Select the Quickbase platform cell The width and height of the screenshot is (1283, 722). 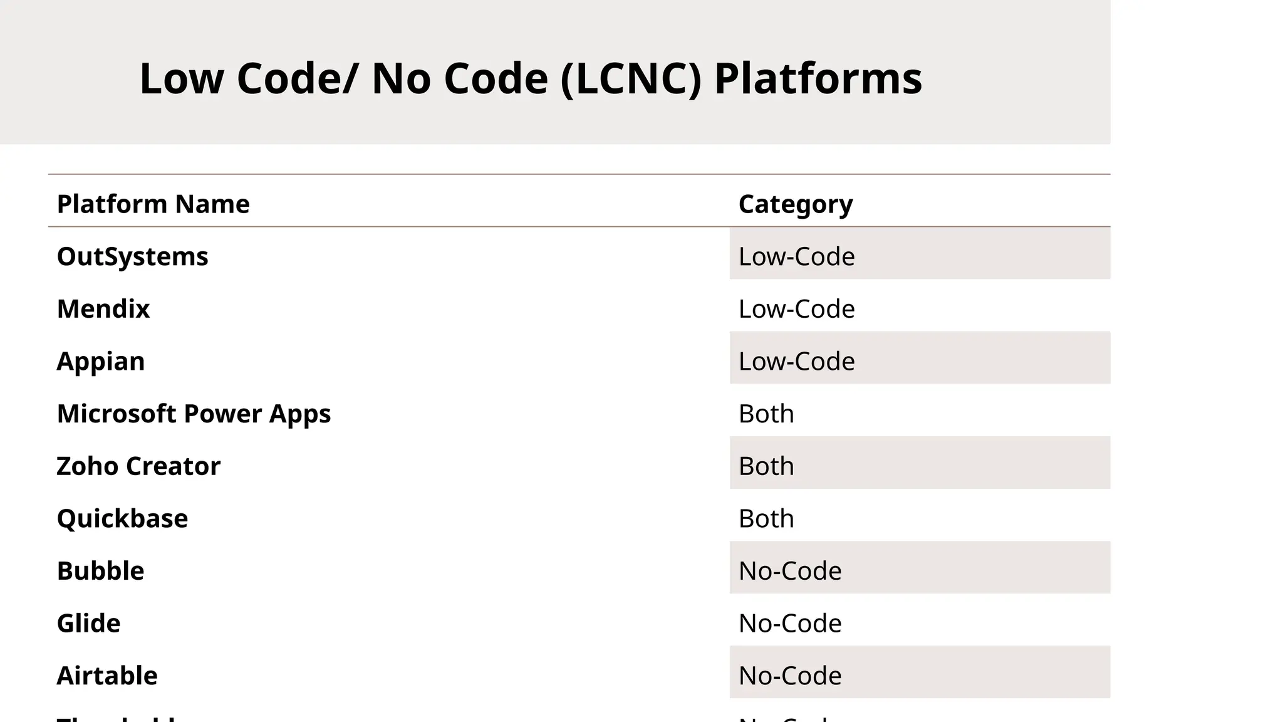[x=122, y=518]
